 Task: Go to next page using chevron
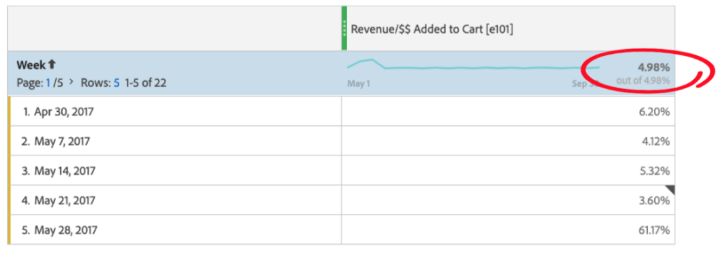pos(71,83)
